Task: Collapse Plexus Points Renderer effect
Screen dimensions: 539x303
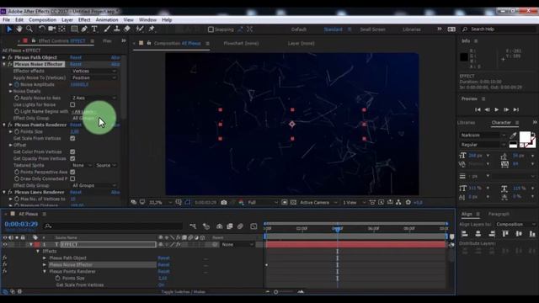Action: (x=4, y=125)
